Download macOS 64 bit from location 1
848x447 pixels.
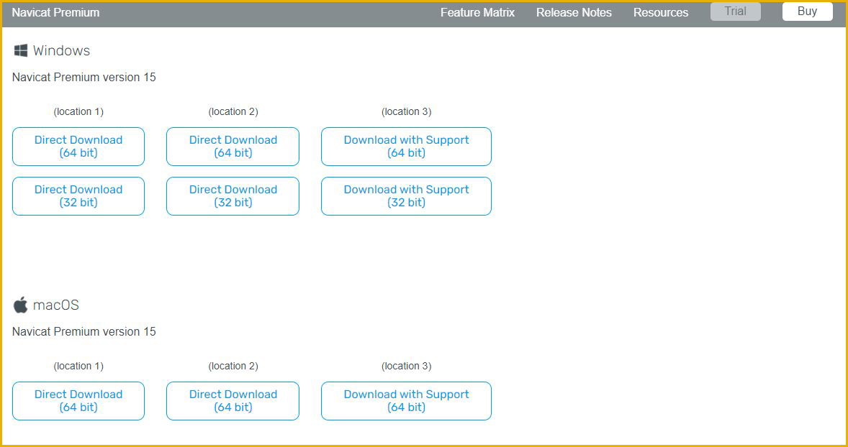[78, 400]
